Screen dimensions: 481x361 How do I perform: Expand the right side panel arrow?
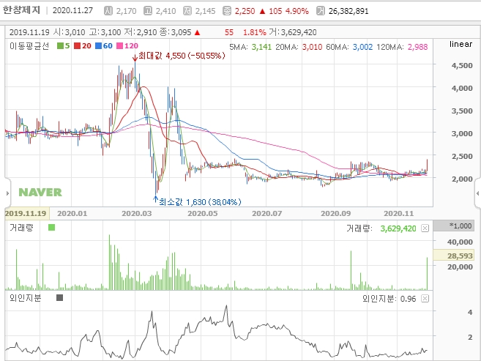click(x=477, y=193)
